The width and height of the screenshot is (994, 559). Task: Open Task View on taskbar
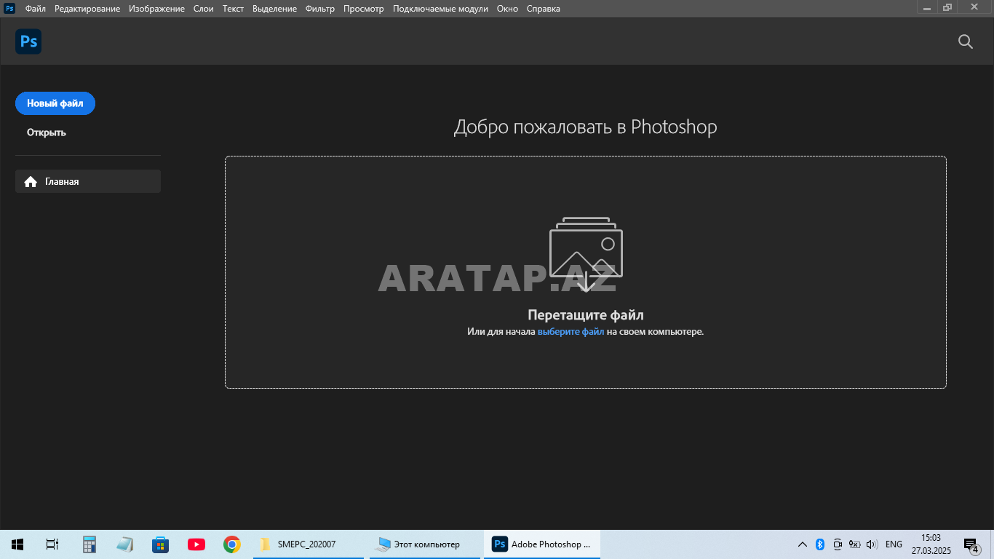[x=52, y=544]
